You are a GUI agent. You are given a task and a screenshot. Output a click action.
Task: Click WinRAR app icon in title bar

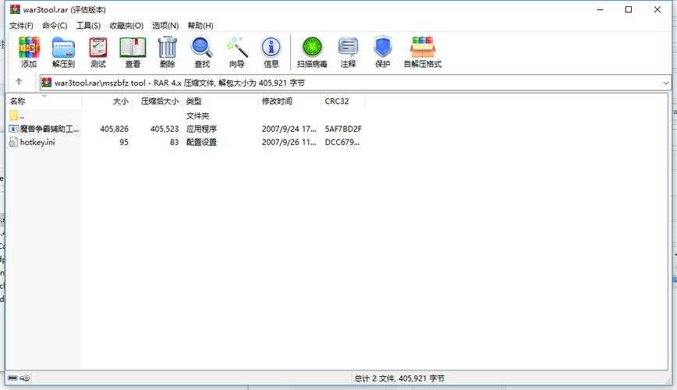click(15, 9)
